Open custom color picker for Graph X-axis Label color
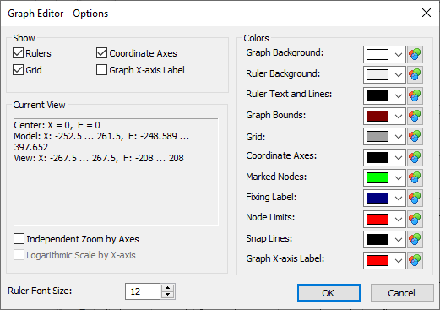The height and width of the screenshot is (310, 440). (415, 260)
